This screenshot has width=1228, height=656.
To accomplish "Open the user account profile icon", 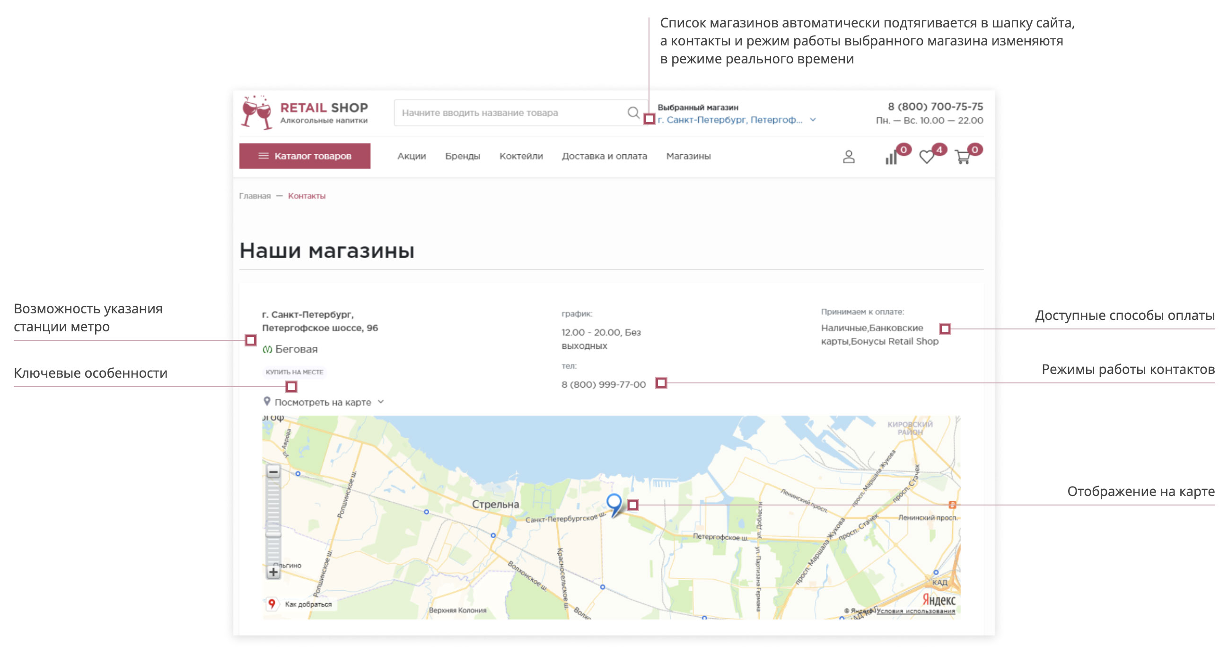I will tap(849, 157).
